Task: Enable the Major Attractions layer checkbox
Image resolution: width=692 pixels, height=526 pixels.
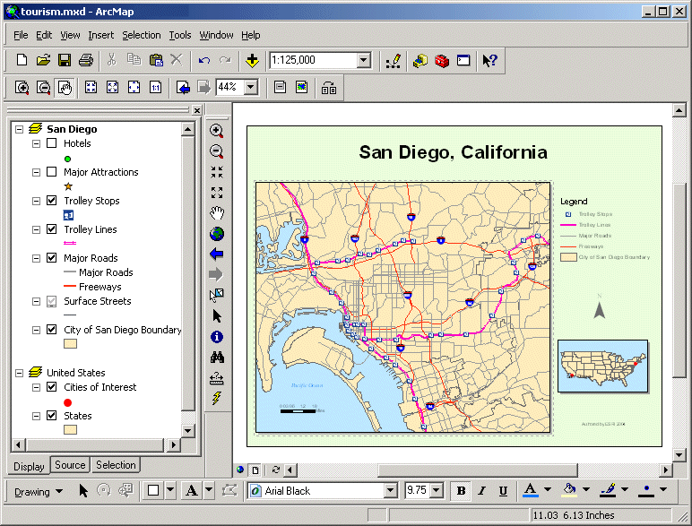Action: point(52,172)
